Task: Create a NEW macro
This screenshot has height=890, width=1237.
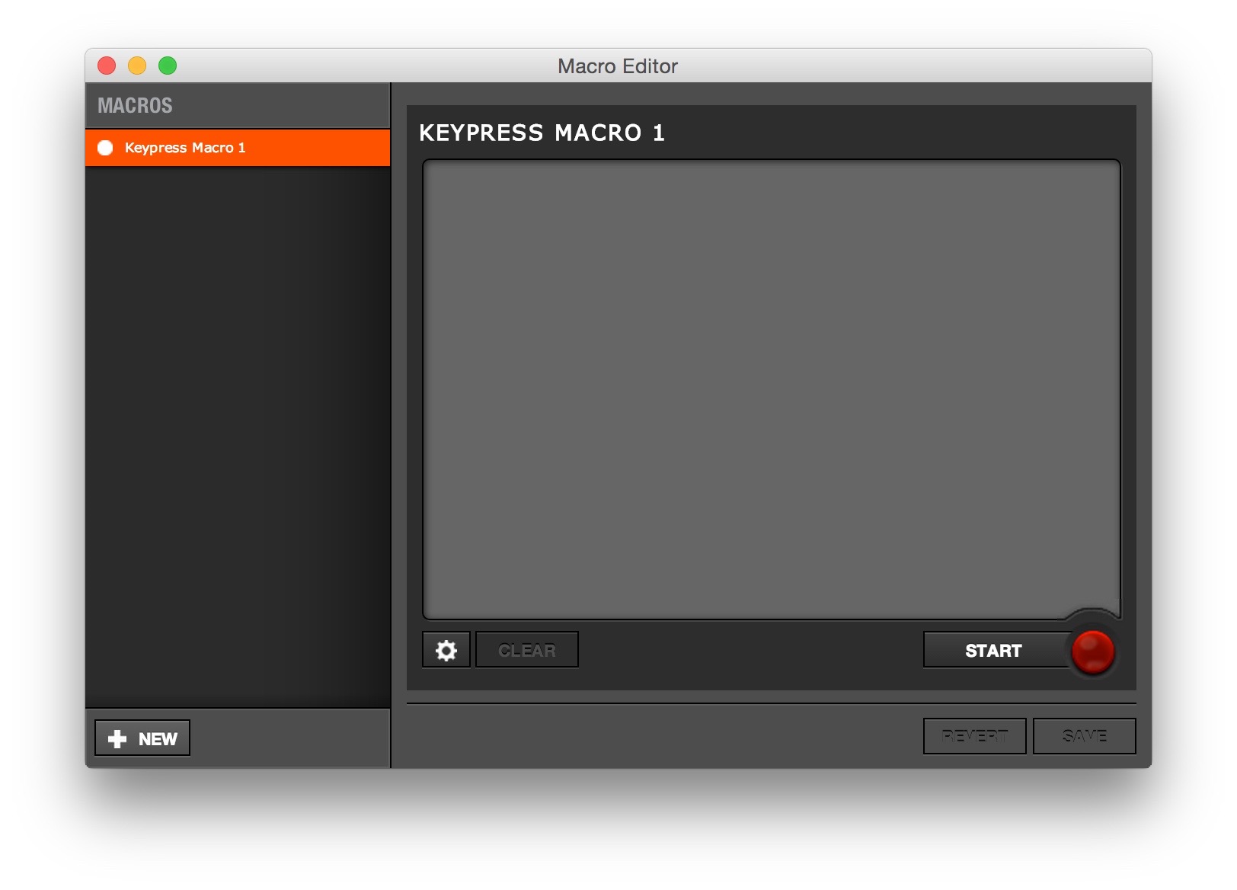Action: (x=142, y=738)
